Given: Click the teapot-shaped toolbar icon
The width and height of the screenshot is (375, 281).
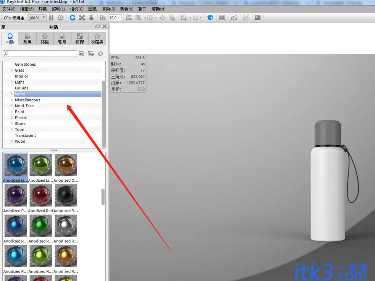Looking at the screenshot, I should 234,18.
